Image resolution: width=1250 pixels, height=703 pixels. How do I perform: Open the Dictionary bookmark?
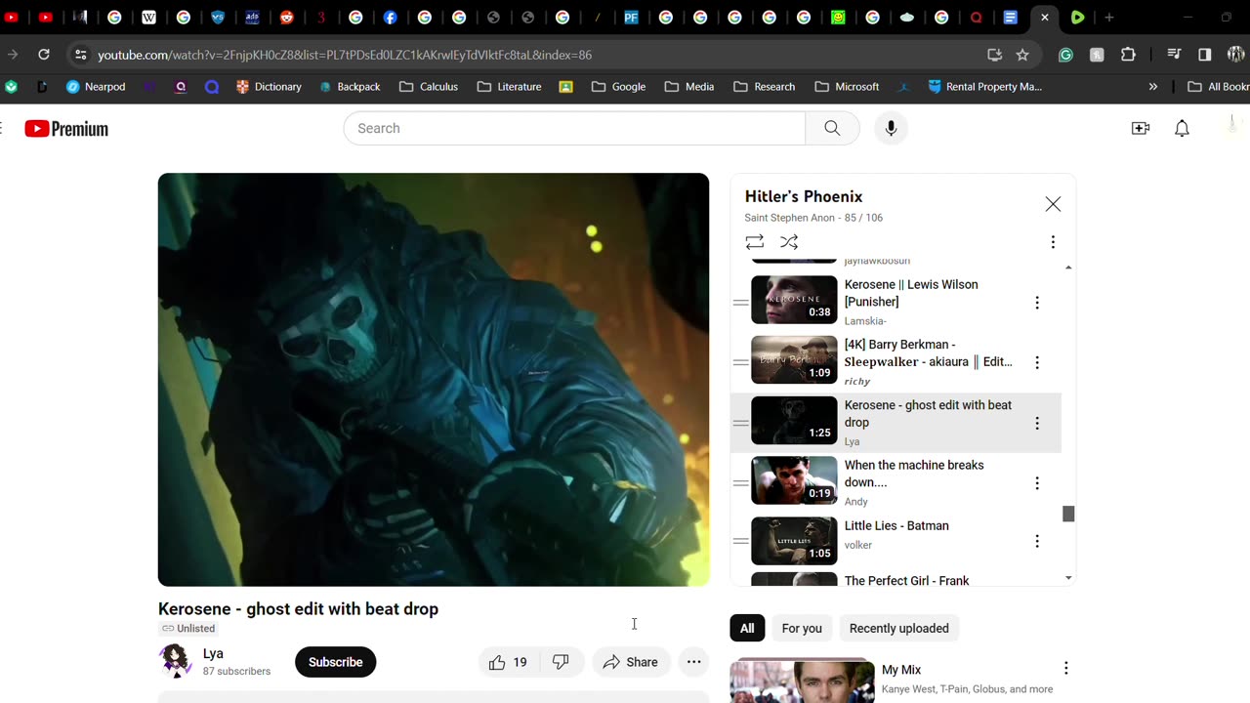click(269, 87)
